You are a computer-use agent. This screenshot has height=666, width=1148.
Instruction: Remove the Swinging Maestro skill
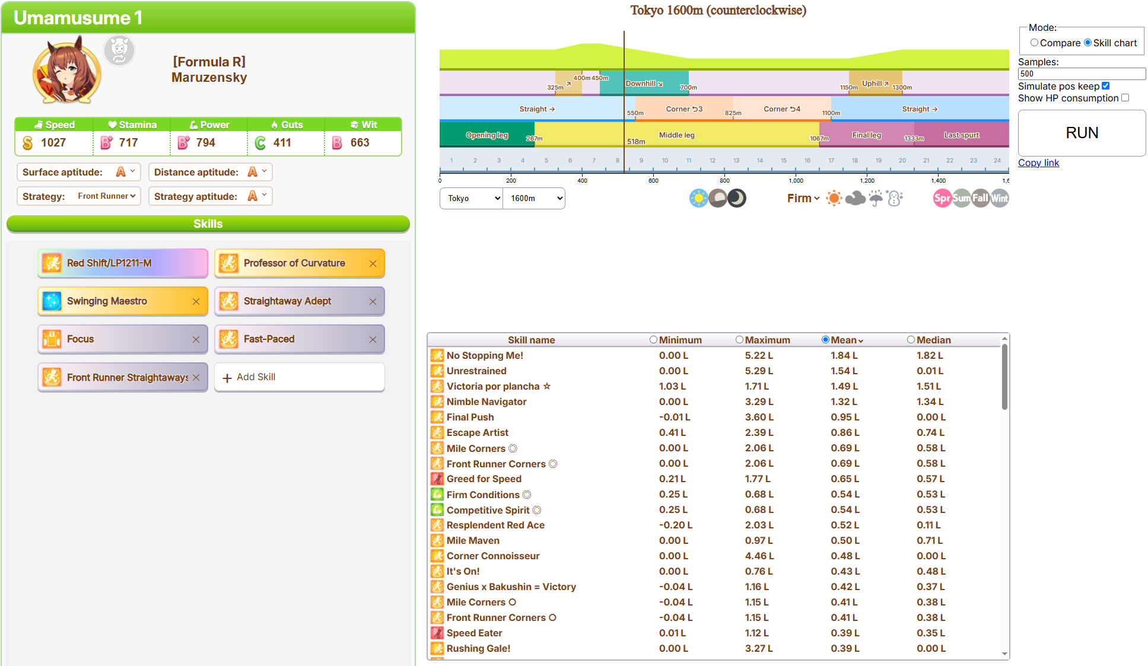196,301
